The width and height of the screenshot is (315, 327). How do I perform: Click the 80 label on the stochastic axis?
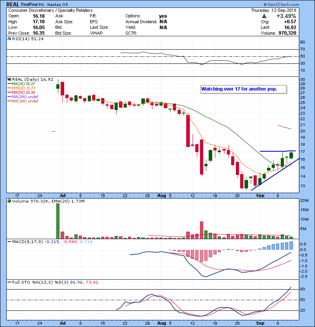302,289
